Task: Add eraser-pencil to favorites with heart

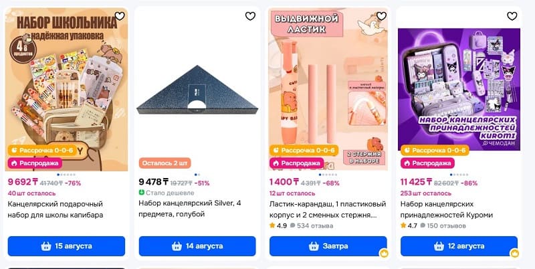Action: 381,15
